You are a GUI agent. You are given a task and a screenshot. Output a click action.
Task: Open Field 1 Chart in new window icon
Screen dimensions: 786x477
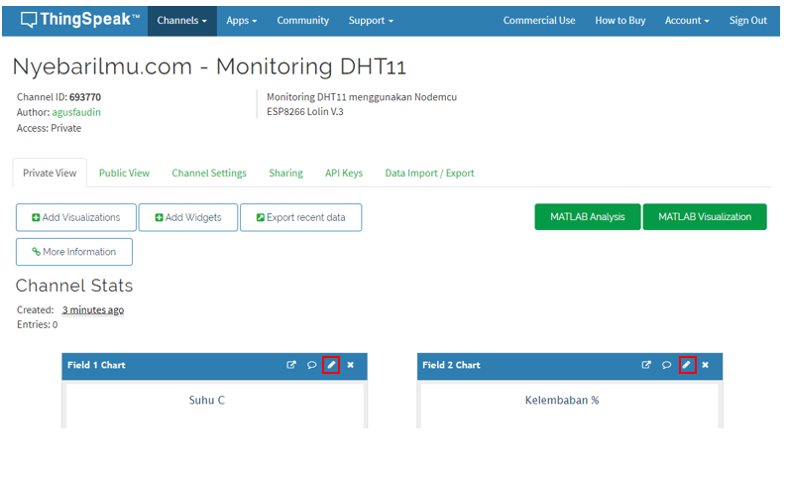tap(291, 365)
